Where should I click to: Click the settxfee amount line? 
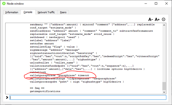click(42, 44)
